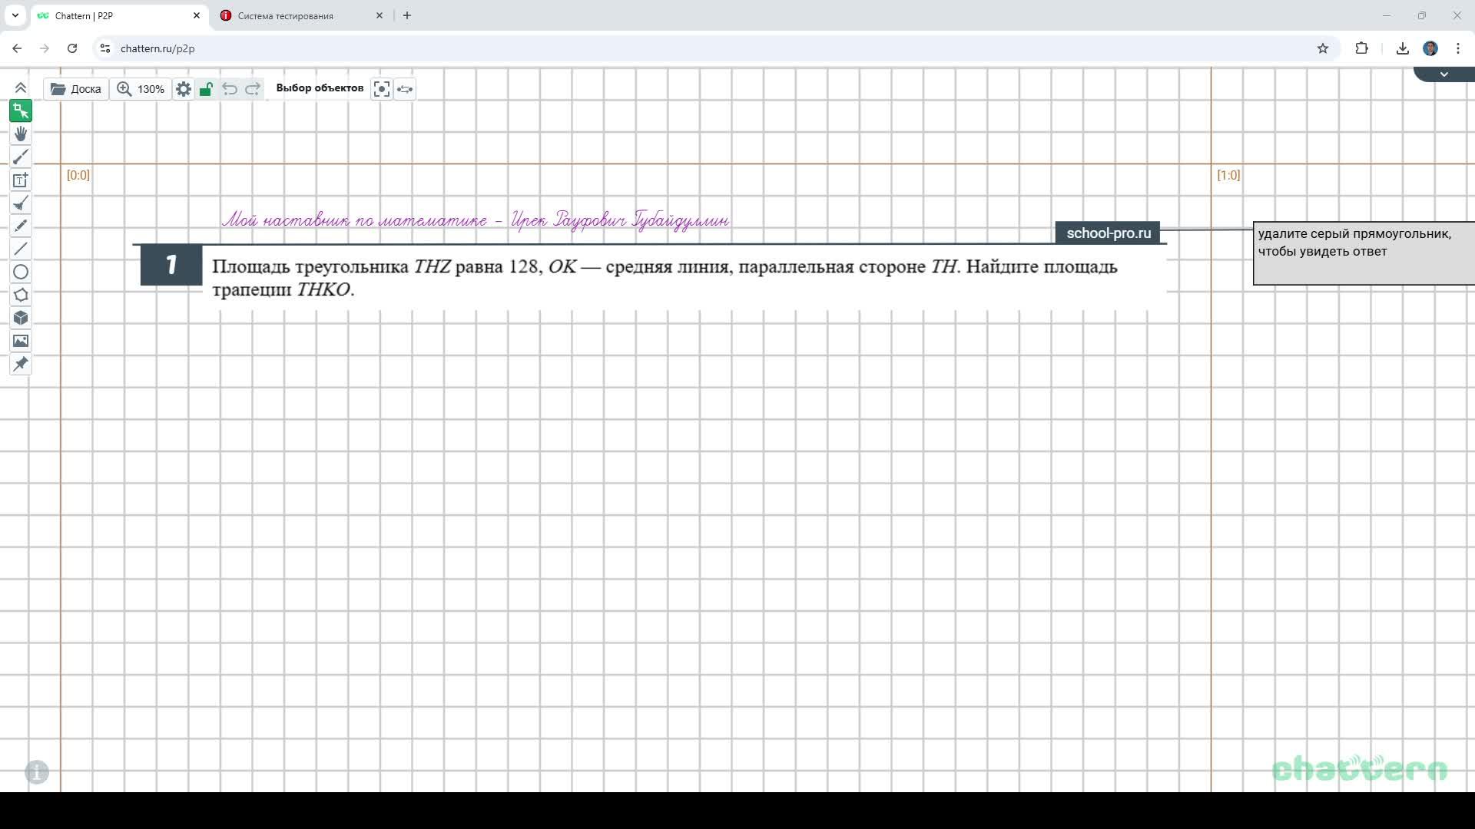
Task: Select the polygon shape tool
Action: [x=21, y=295]
